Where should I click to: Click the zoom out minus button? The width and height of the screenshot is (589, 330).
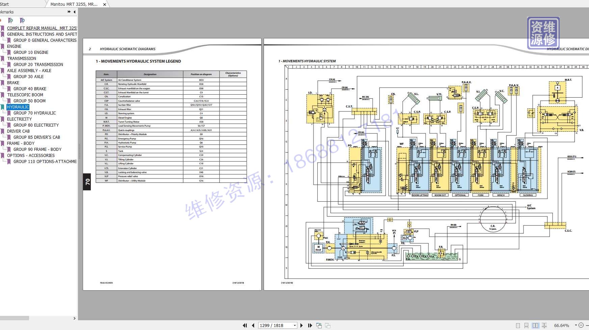581,325
